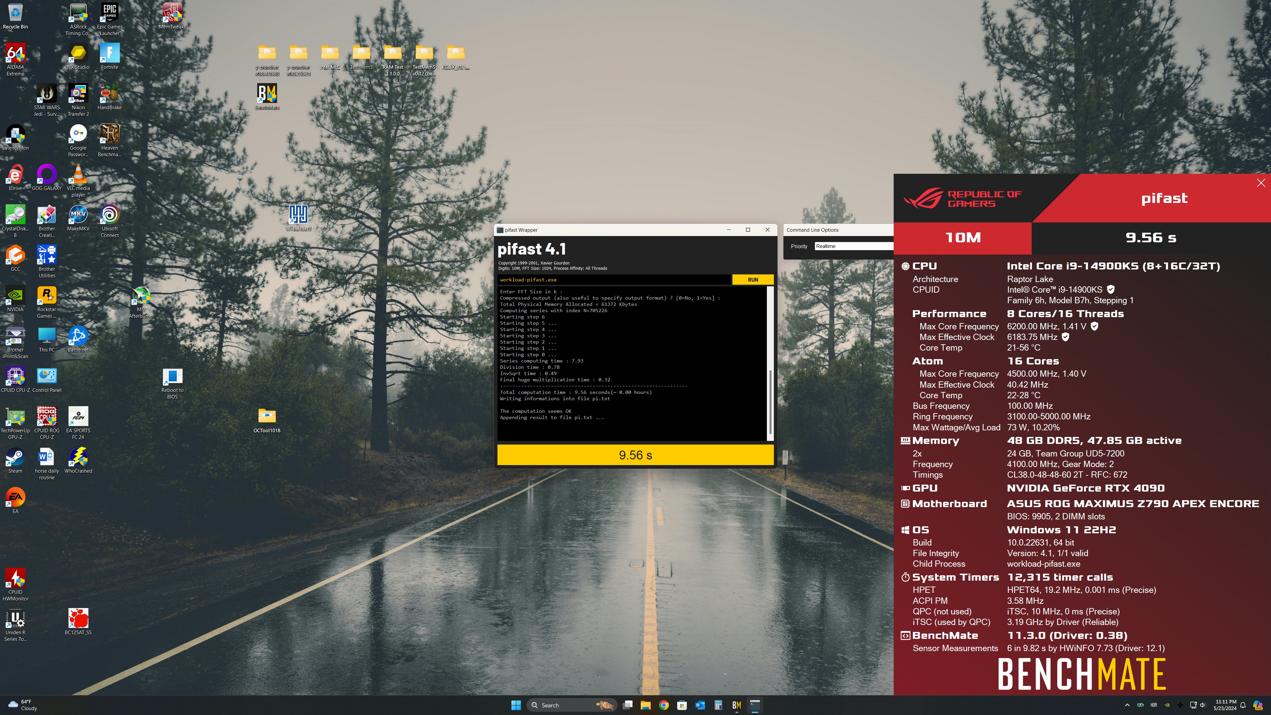Open the Intel MLC folder
Screen dimensions: 1271x715
pyautogui.click(x=330, y=56)
